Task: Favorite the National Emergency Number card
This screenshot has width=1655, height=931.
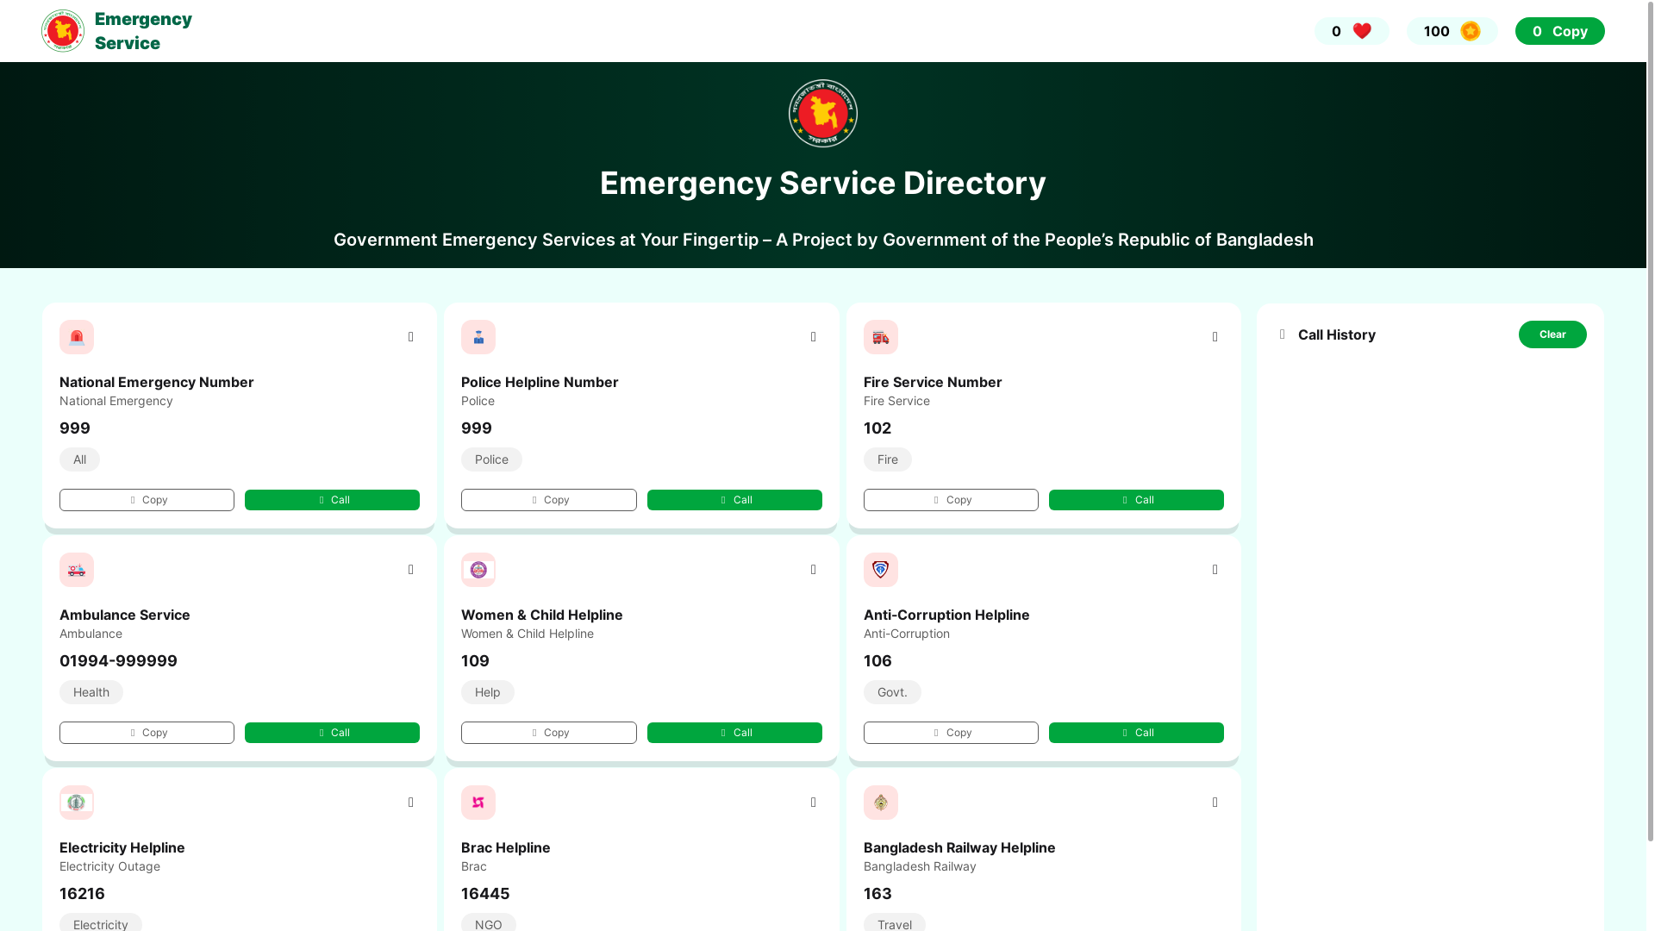Action: pos(411,337)
